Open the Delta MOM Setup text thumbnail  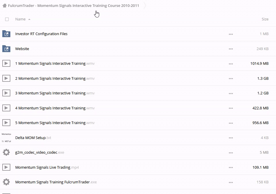click(x=6, y=138)
